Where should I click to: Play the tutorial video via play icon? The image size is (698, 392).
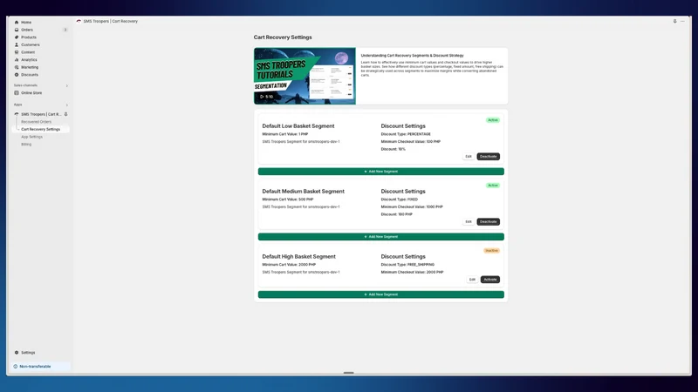(262, 97)
